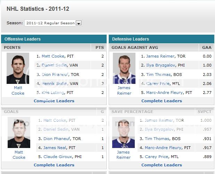Open Matt Cooke's photo in Points section

pos(18,68)
